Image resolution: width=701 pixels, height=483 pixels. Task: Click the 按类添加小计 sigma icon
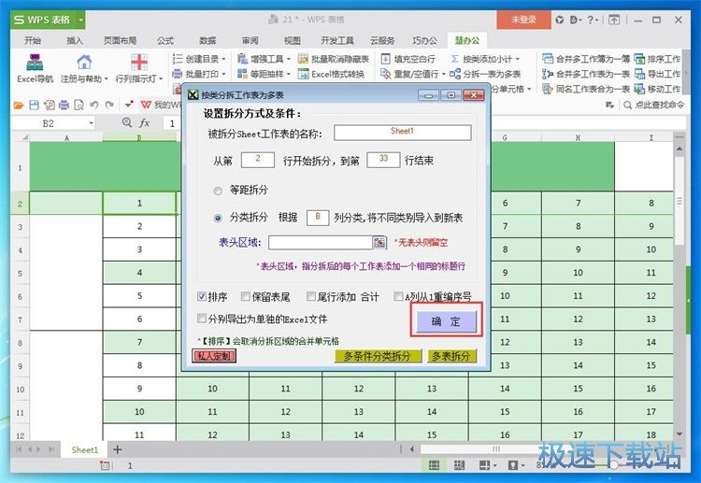[x=454, y=59]
